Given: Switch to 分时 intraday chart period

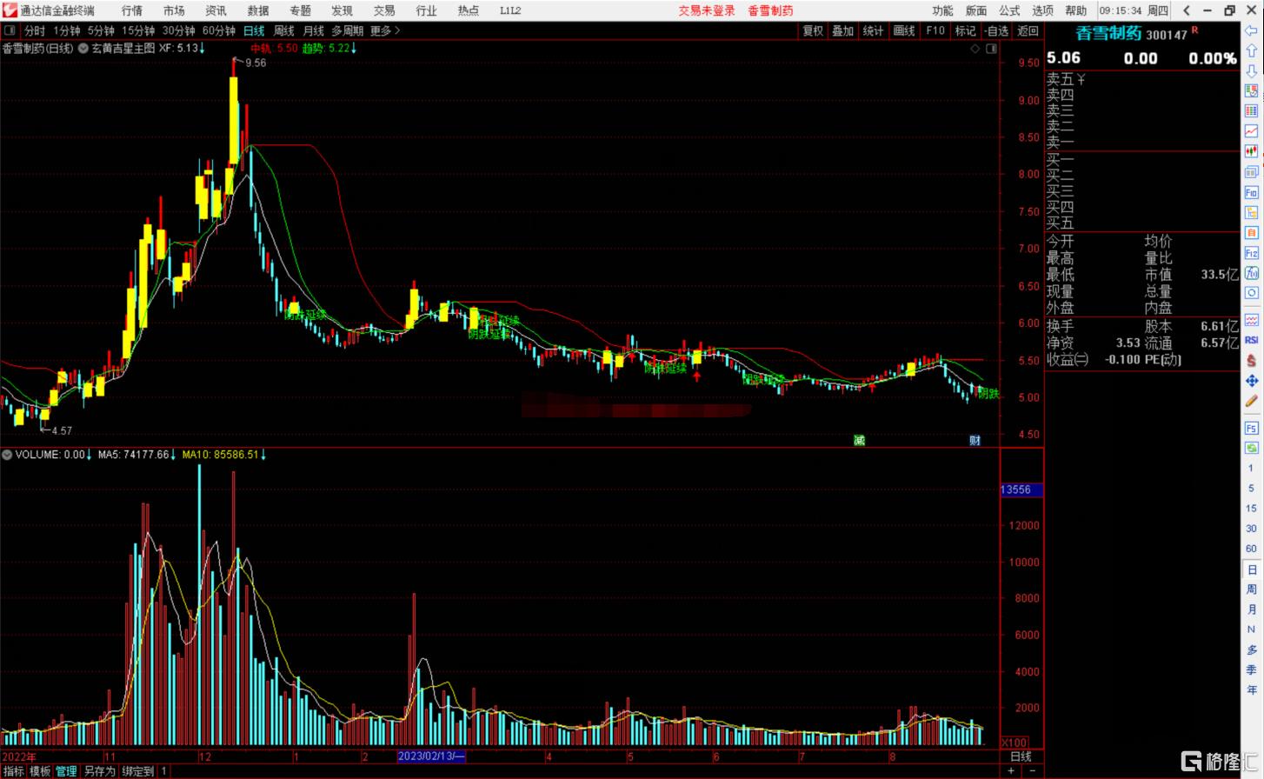Looking at the screenshot, I should pos(35,30).
